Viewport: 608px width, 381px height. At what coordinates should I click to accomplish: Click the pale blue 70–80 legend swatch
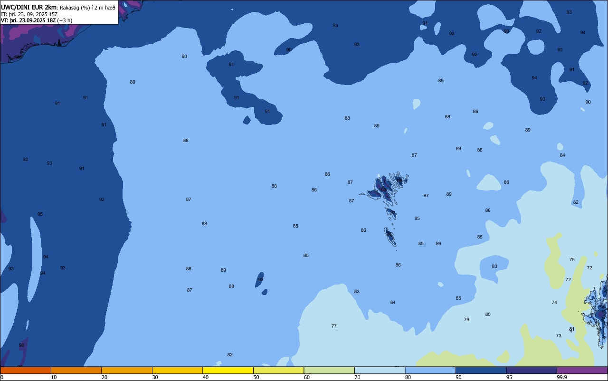380,370
